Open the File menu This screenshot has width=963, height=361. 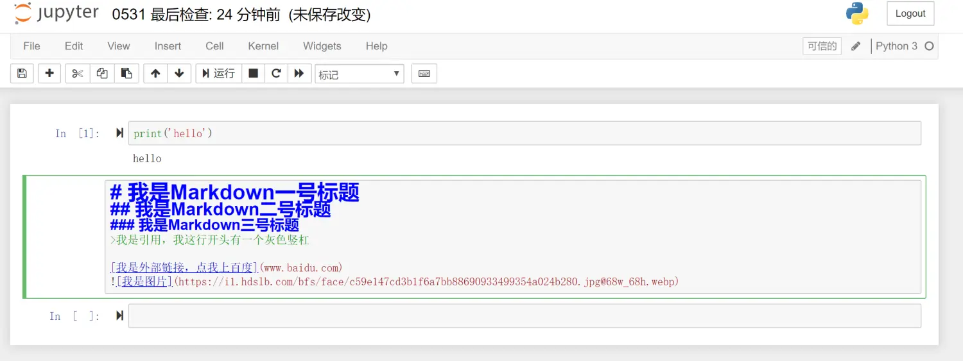(x=31, y=46)
